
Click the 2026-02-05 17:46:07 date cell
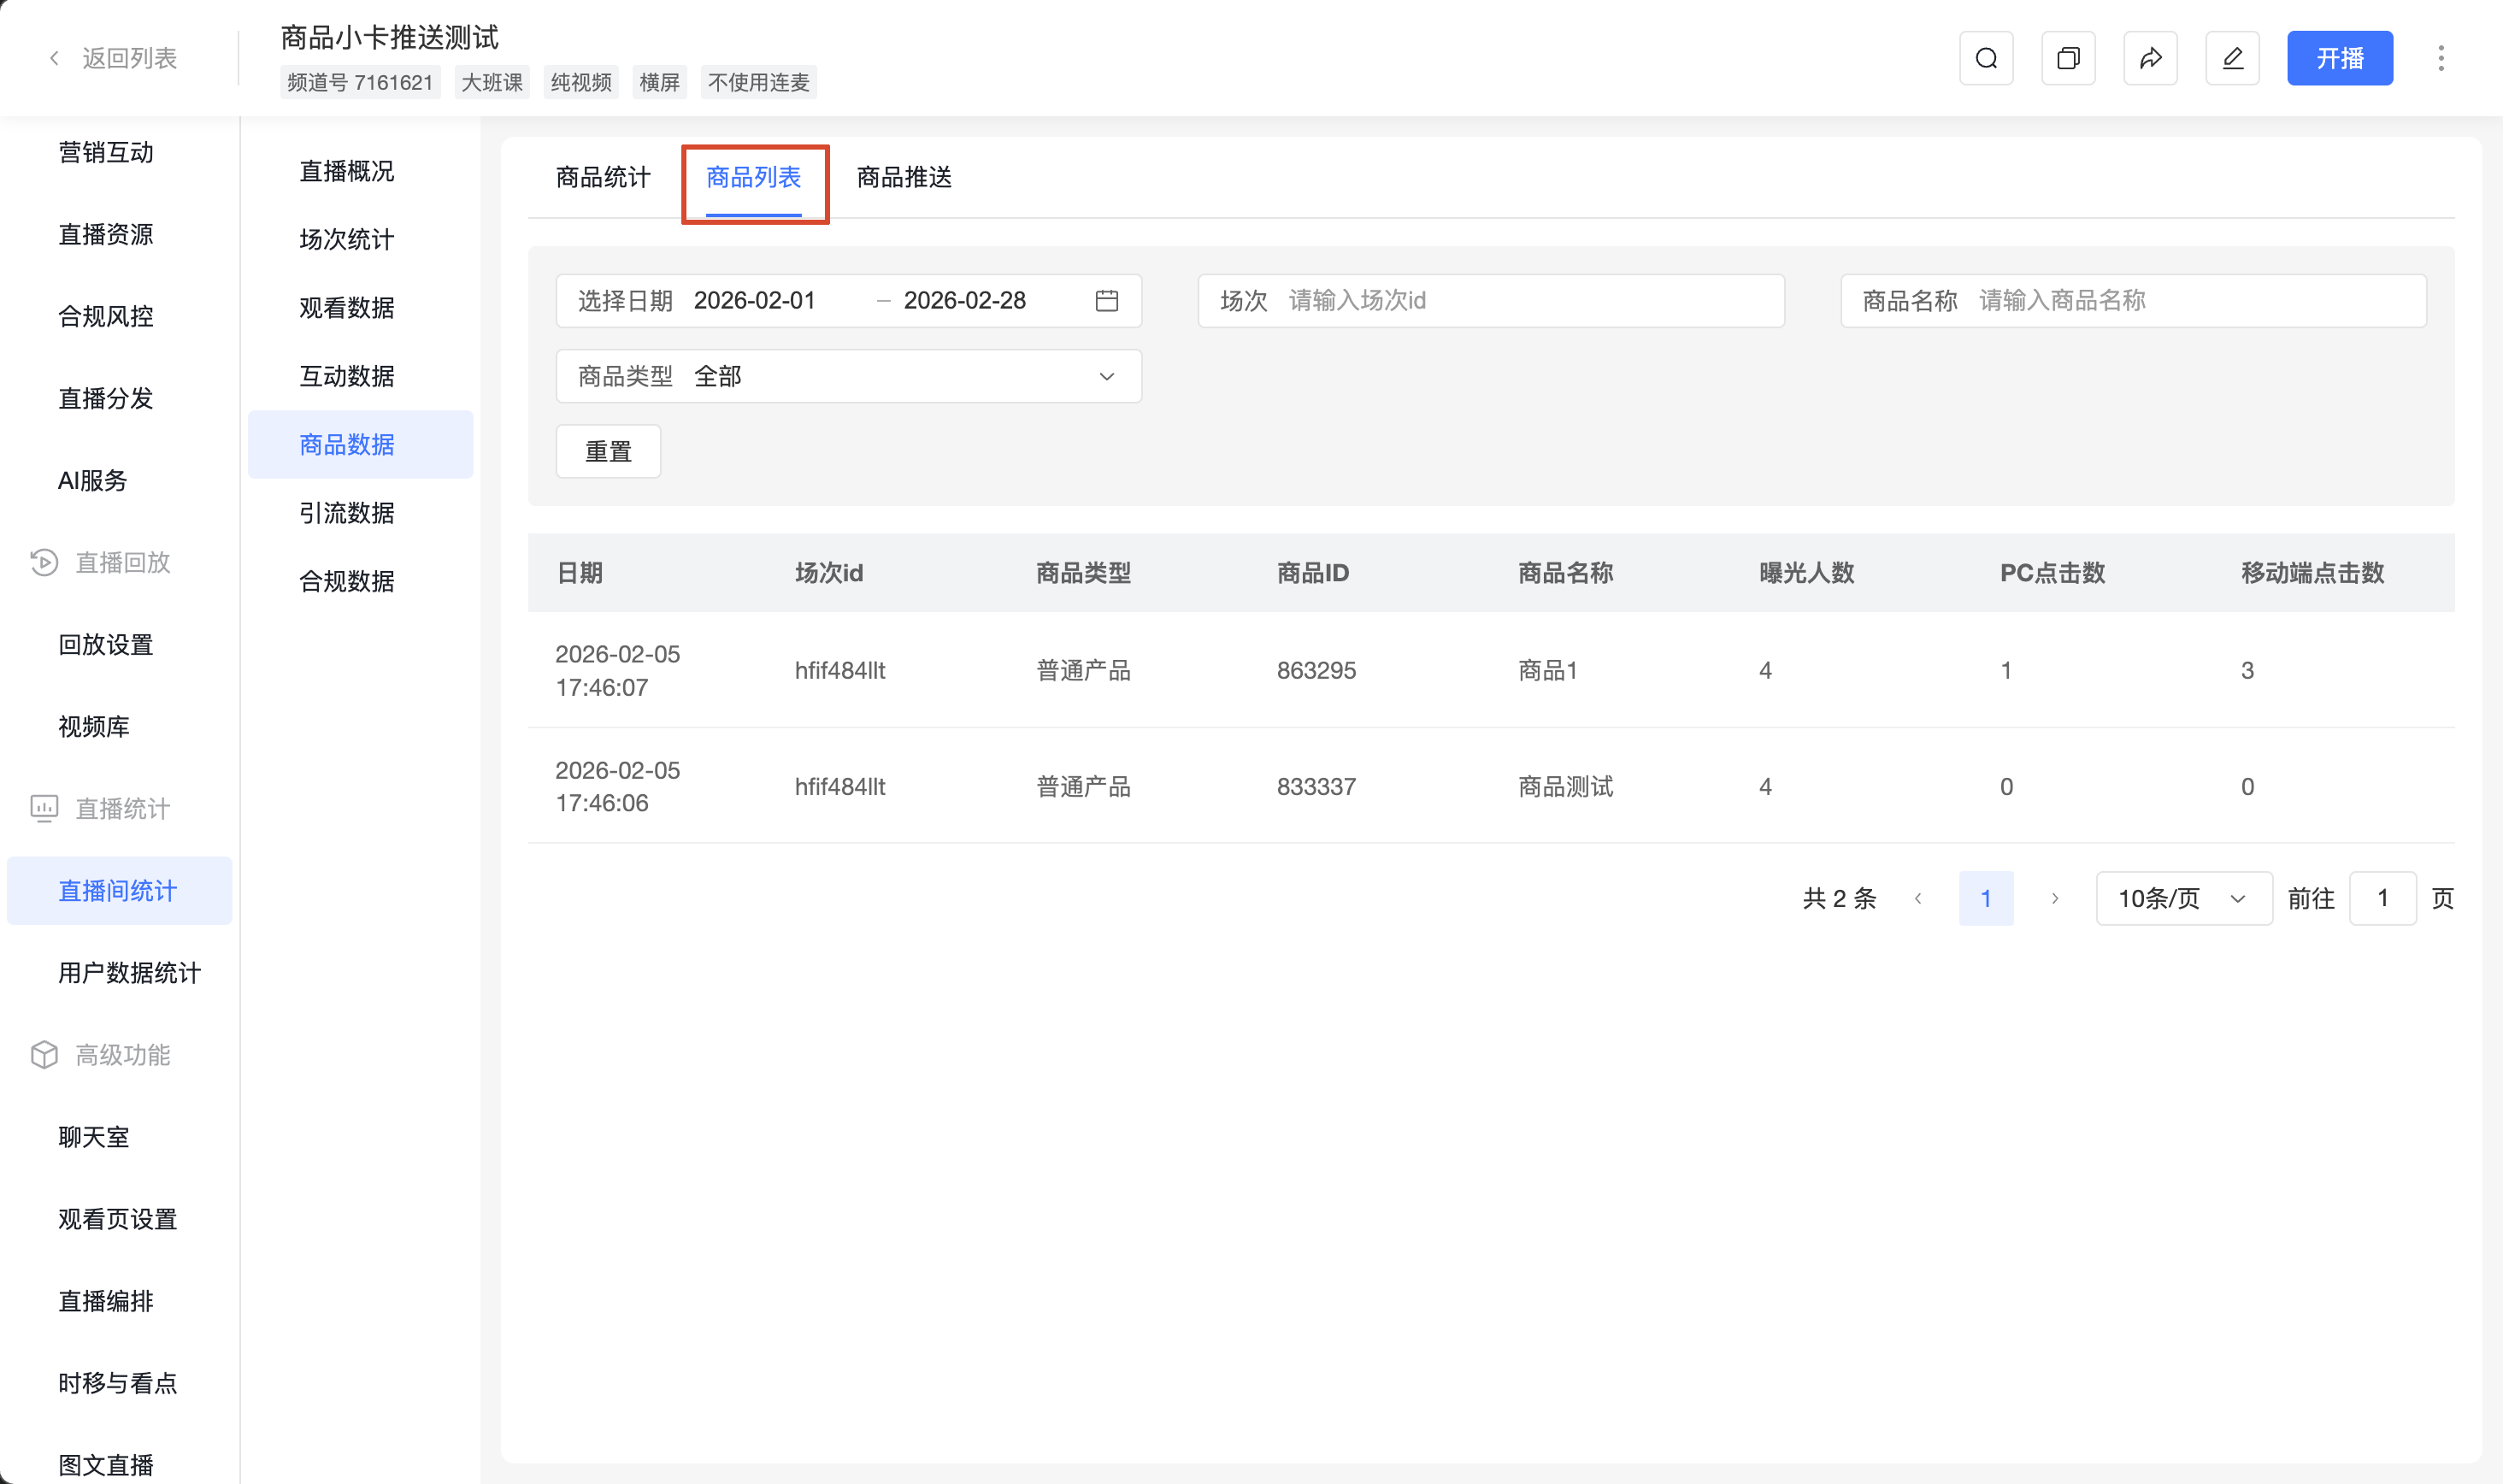pos(617,670)
